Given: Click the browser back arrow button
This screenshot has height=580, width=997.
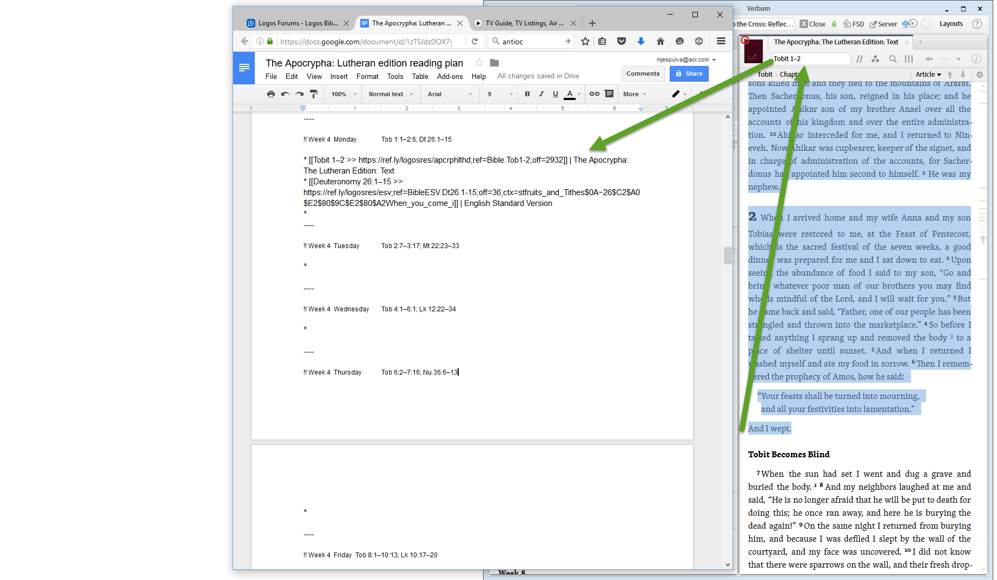Looking at the screenshot, I should click(x=245, y=42).
